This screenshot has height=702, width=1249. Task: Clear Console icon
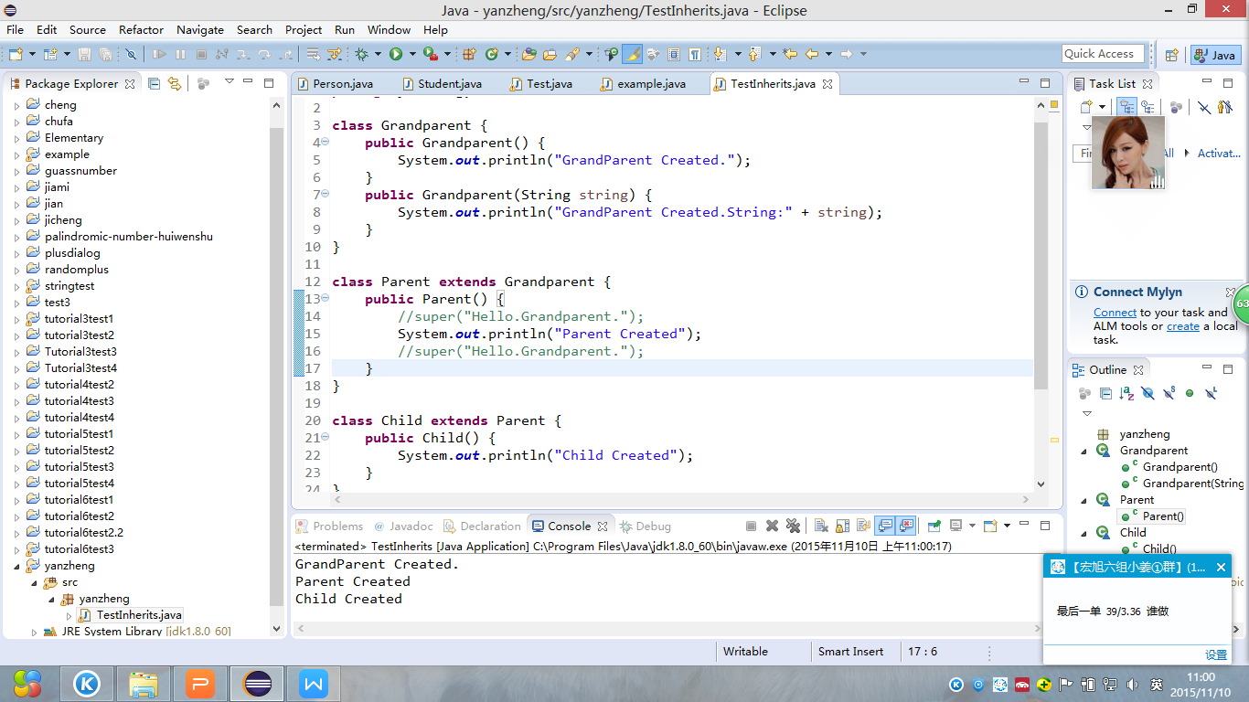pos(821,526)
